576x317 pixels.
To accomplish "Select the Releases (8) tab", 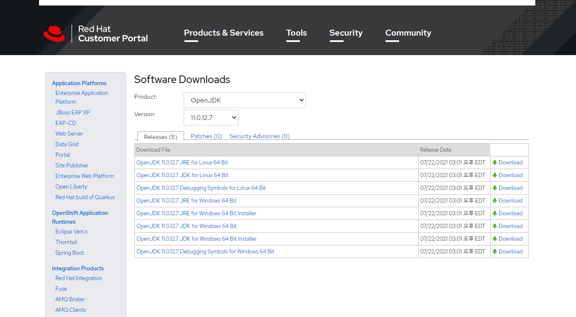I will pyautogui.click(x=161, y=136).
